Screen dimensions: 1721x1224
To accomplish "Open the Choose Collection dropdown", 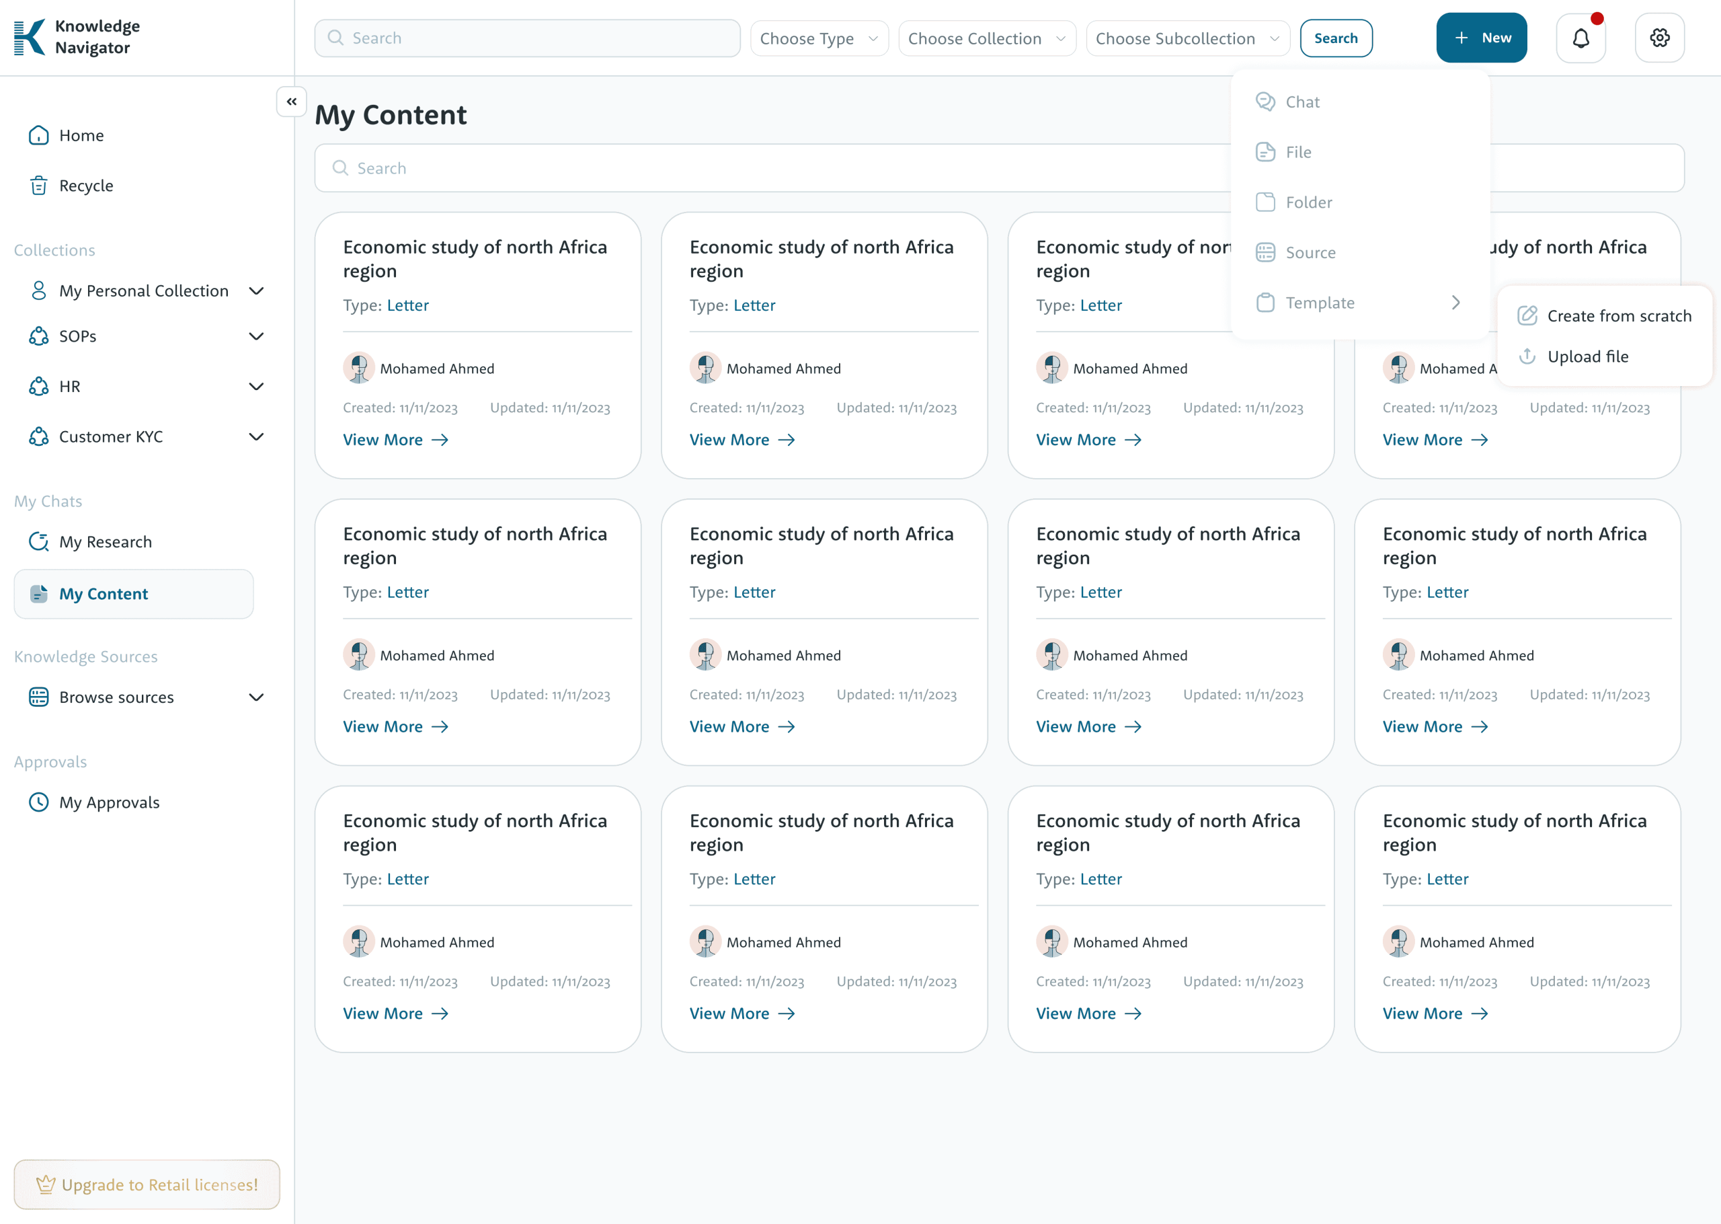I will [x=986, y=38].
